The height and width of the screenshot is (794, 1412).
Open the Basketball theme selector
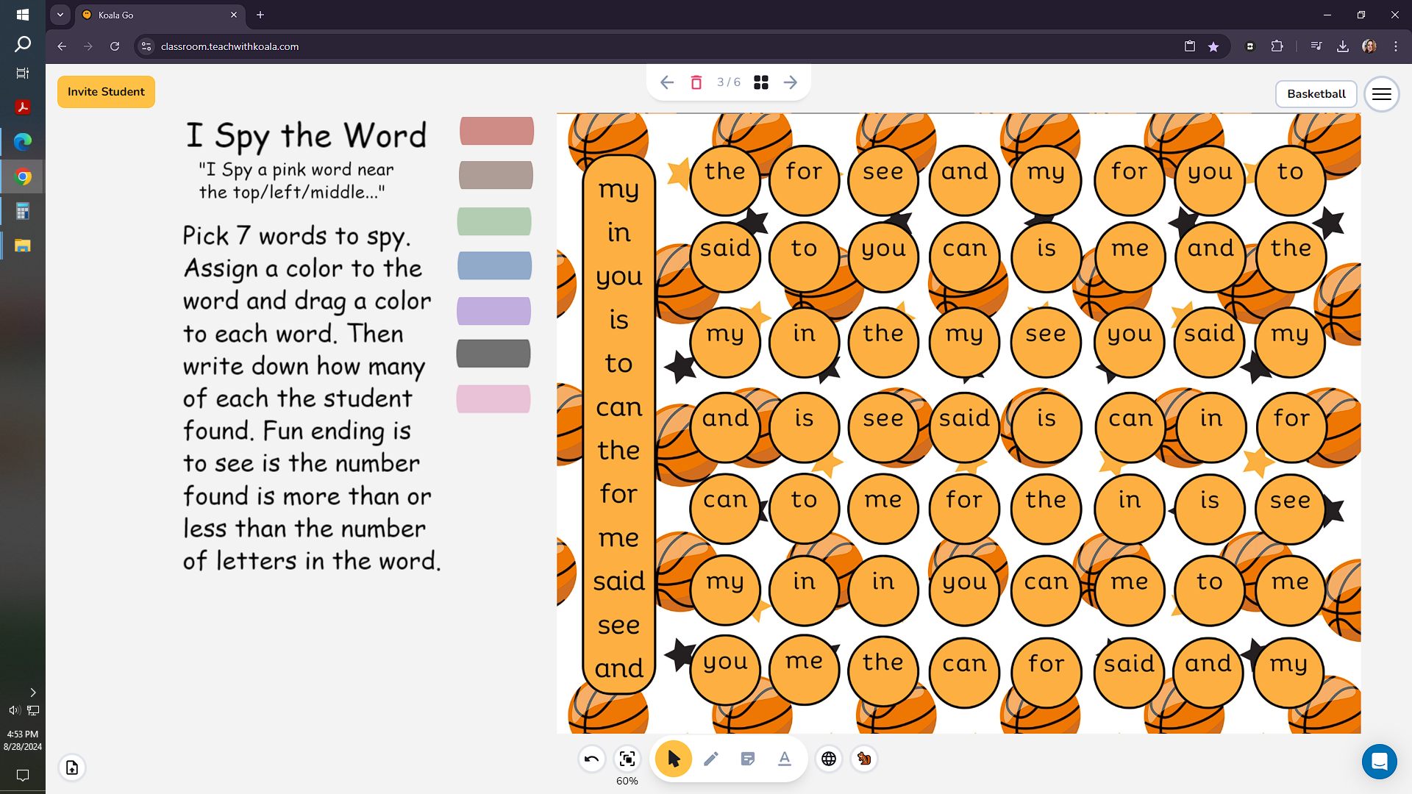point(1316,93)
